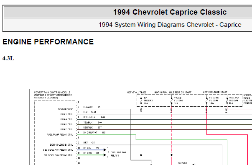
Task: Click the 'BLK/WHT 451' wire label
Action: [x=92, y=107]
